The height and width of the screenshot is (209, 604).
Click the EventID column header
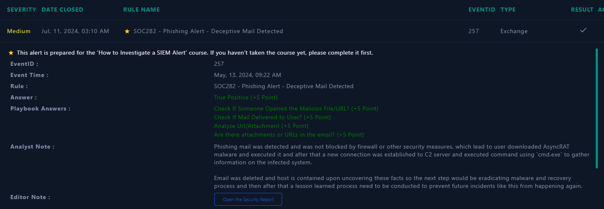(482, 10)
